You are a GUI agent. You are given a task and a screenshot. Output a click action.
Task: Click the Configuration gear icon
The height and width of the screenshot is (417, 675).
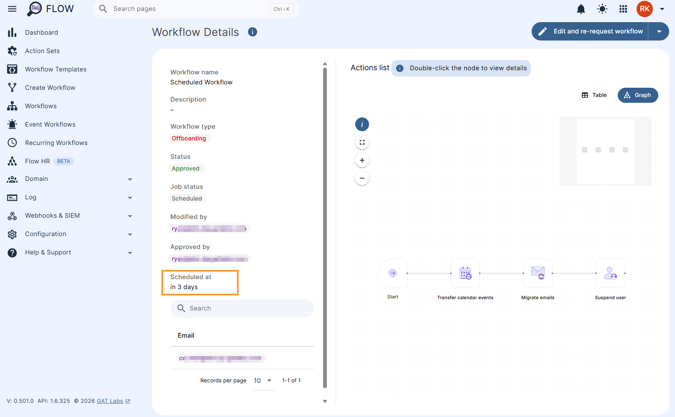click(x=12, y=234)
